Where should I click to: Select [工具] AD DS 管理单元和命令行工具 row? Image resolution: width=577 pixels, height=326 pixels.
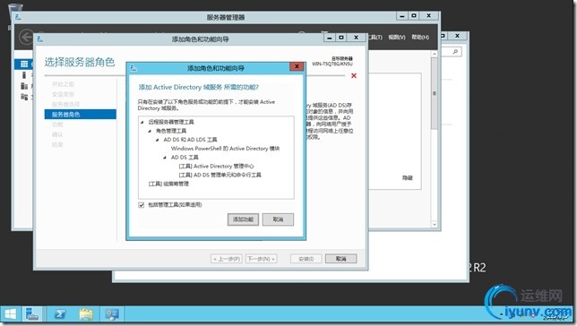coord(220,175)
